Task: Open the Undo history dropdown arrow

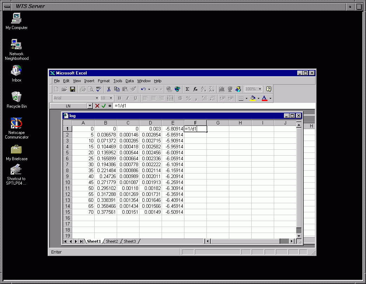Action: [x=149, y=89]
